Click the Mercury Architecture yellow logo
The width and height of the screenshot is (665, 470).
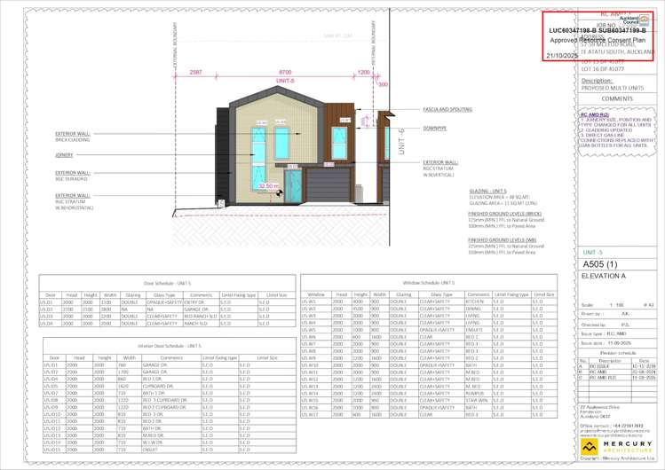pyautogui.click(x=589, y=446)
